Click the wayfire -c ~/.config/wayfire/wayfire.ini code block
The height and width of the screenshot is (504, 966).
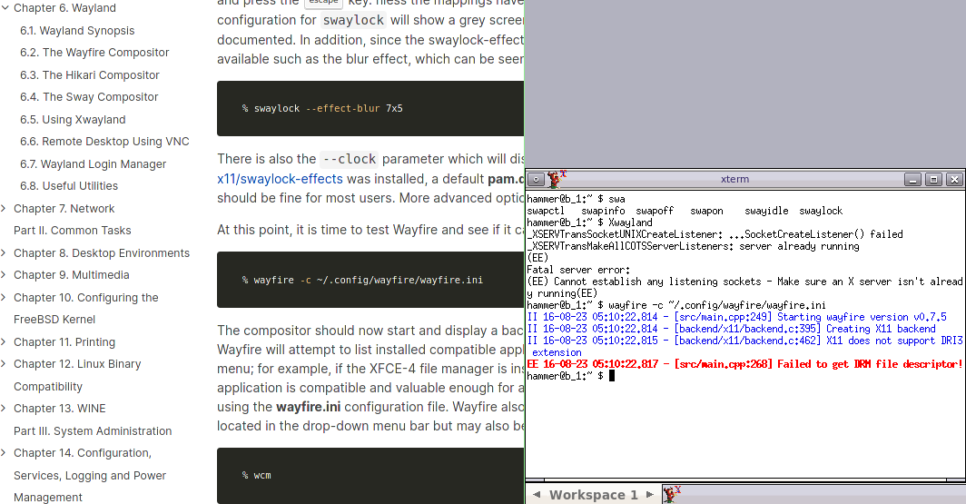point(370,280)
